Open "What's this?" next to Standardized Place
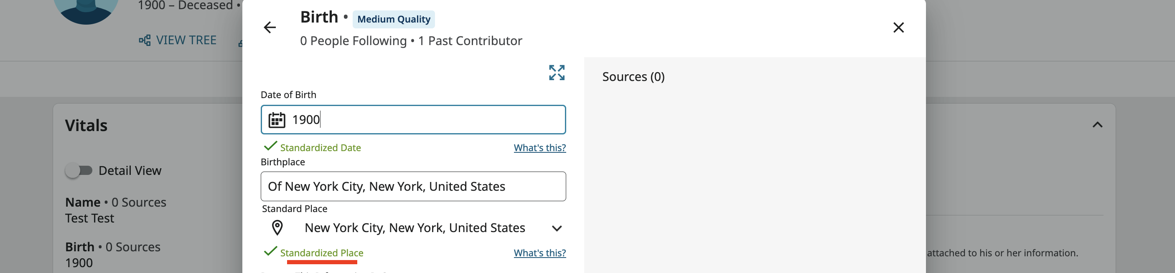Viewport: 1175px width, 273px height. coord(539,253)
